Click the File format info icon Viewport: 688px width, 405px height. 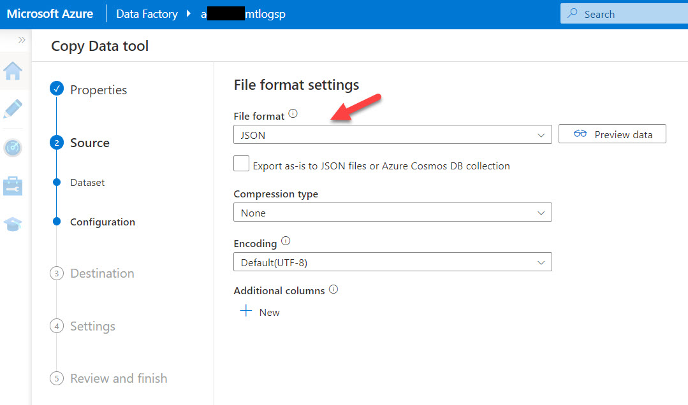pyautogui.click(x=293, y=112)
